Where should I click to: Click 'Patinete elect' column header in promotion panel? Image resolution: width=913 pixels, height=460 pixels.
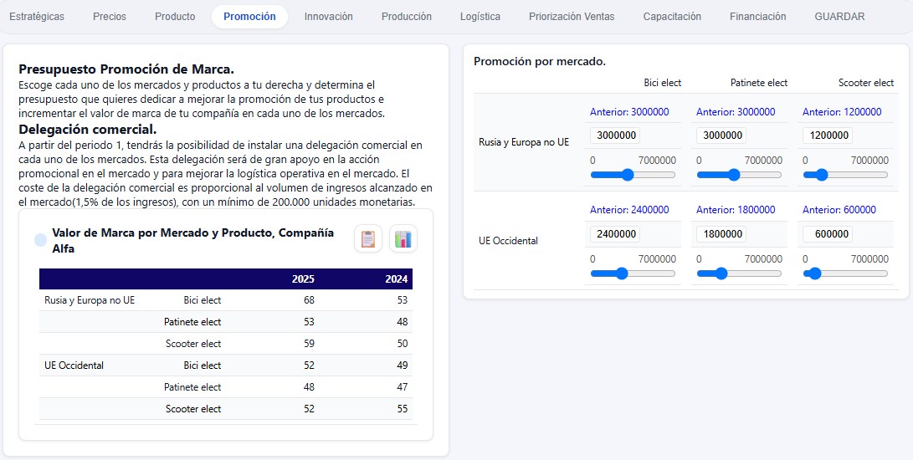tap(759, 83)
